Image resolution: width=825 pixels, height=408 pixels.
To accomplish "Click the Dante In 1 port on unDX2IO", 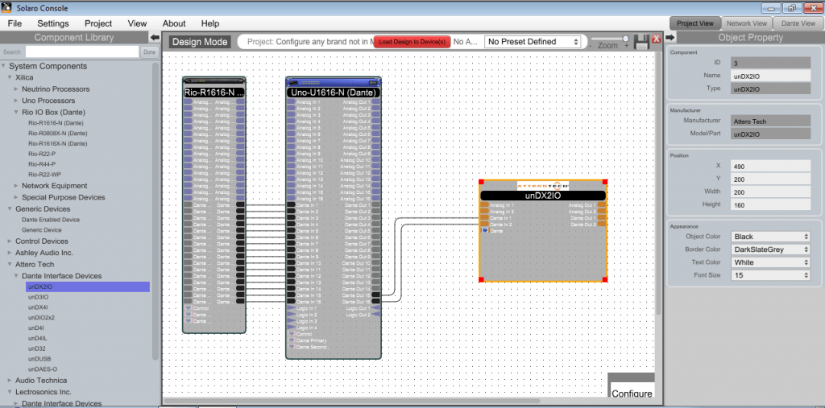I will 484,217.
